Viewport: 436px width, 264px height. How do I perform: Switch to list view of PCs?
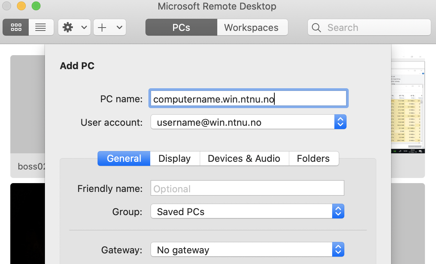click(41, 27)
